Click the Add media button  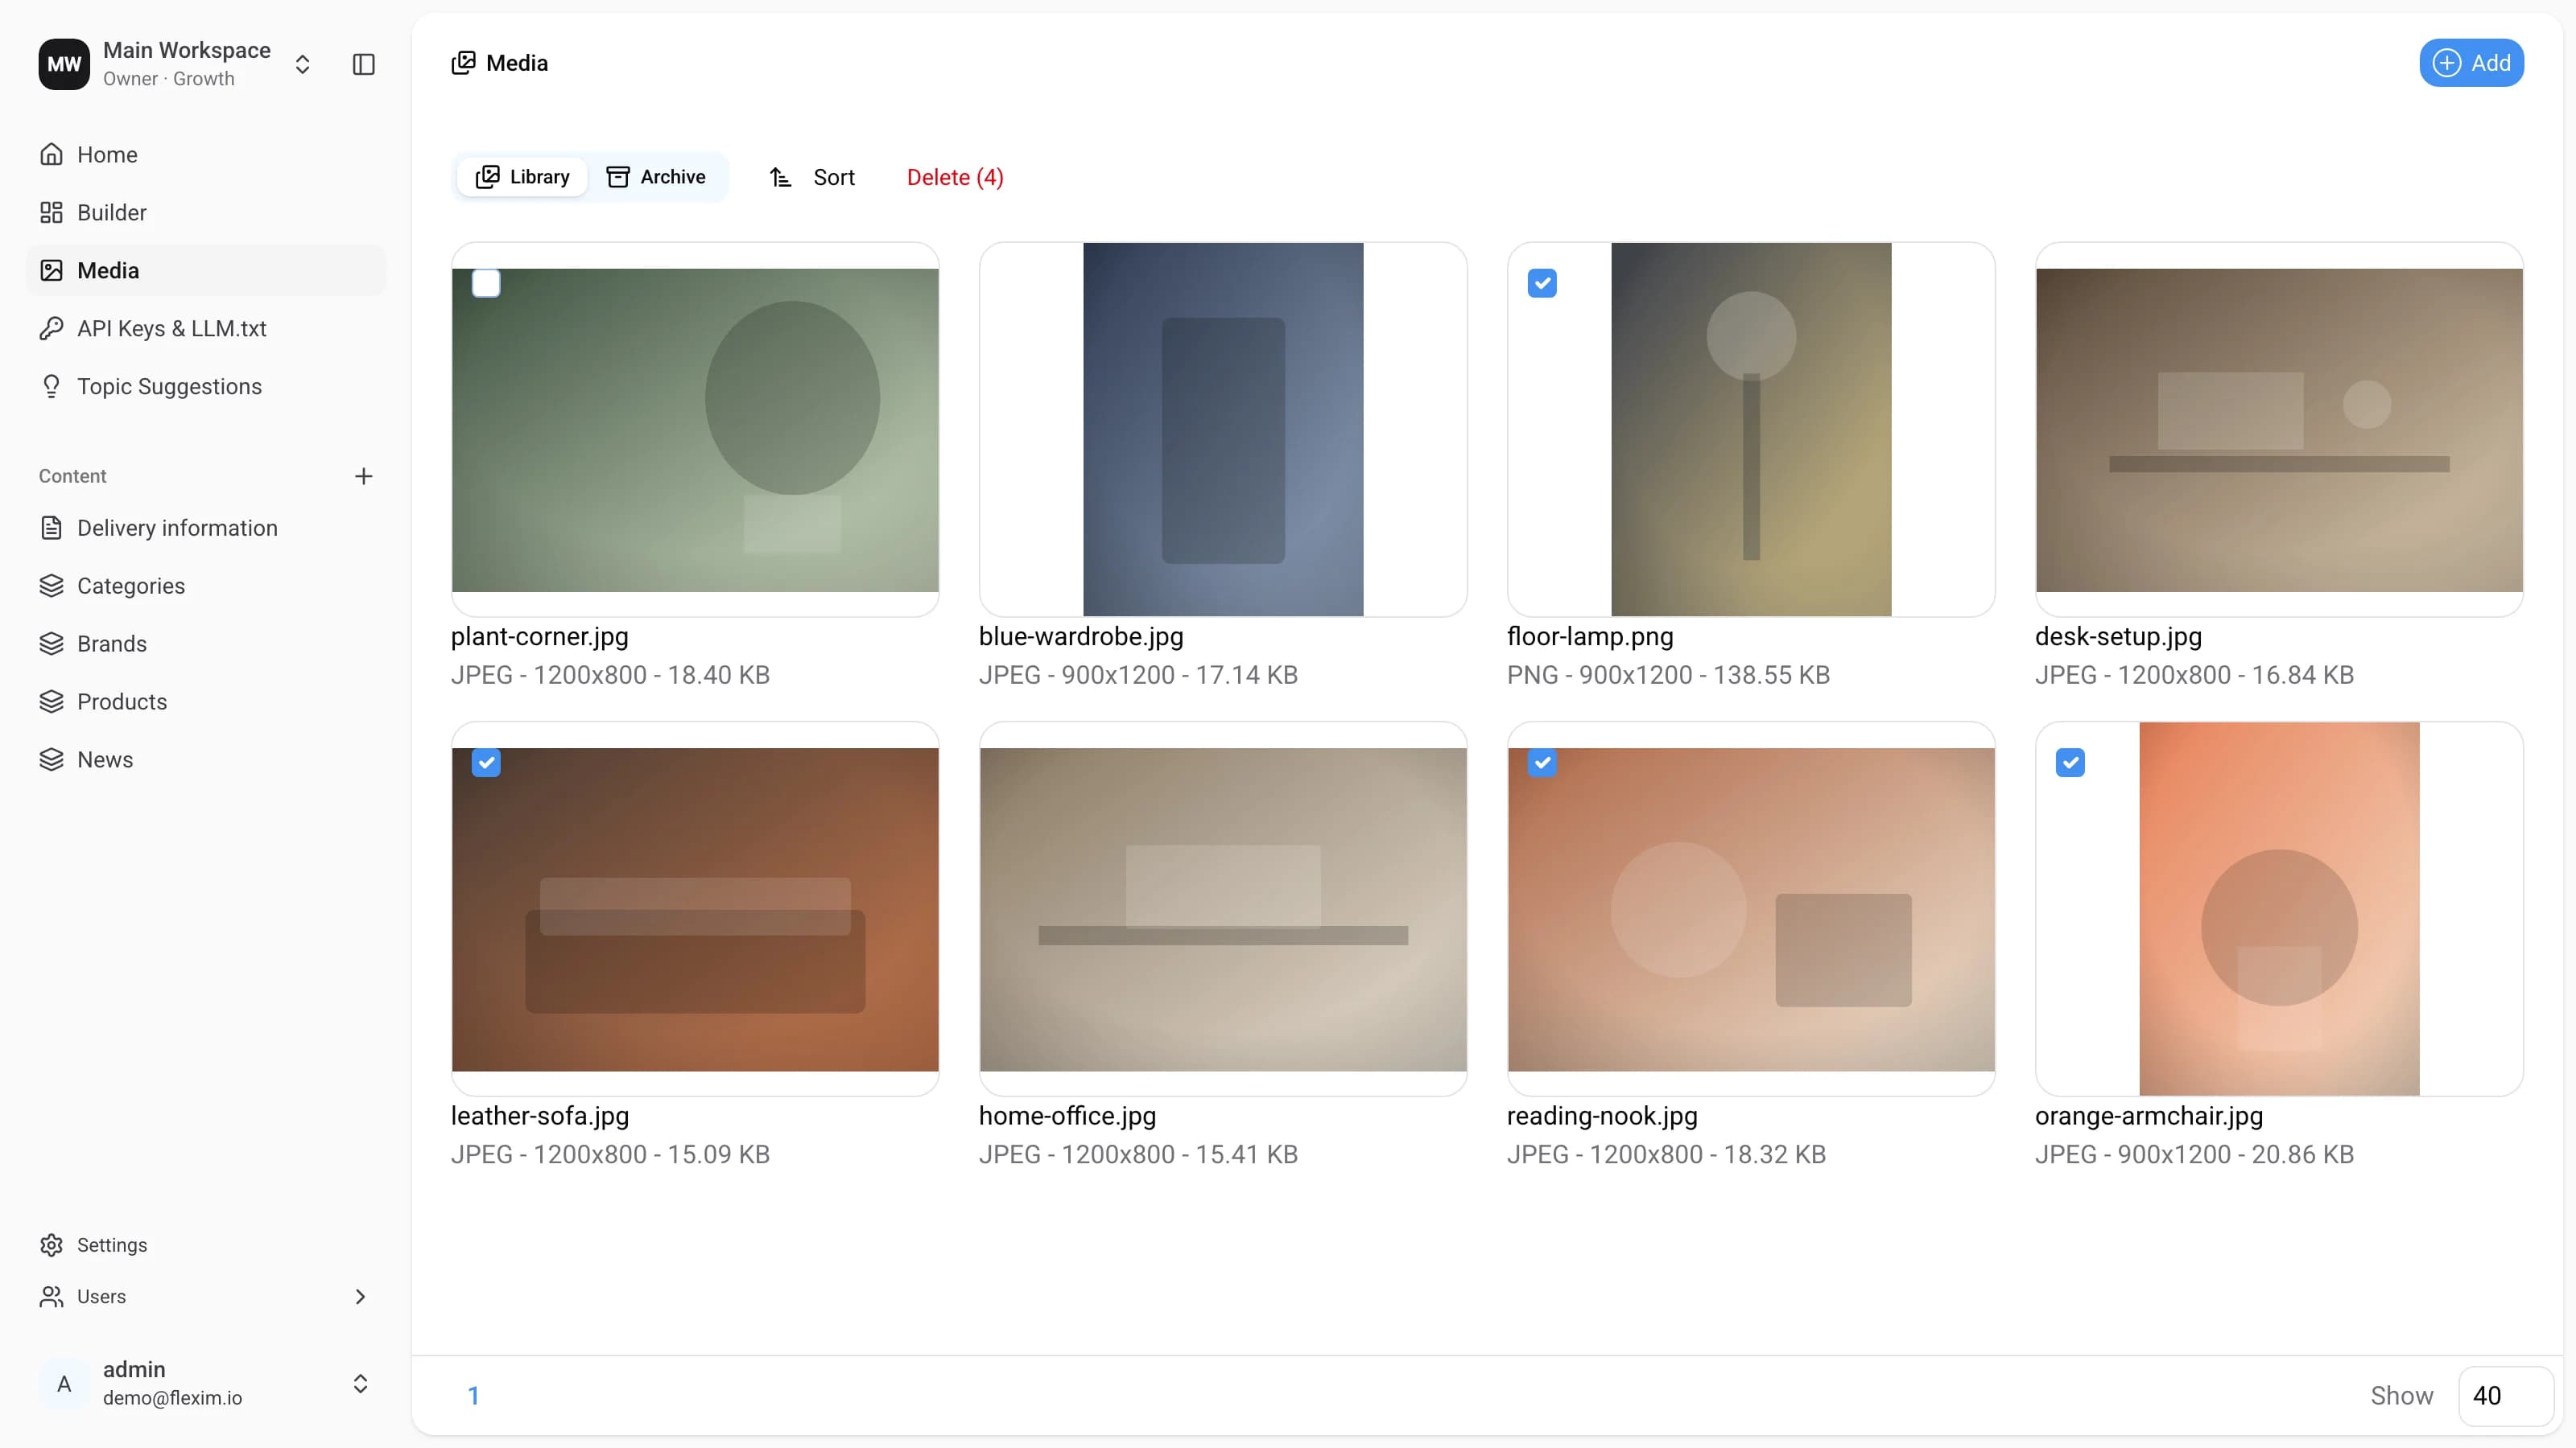coord(2471,63)
